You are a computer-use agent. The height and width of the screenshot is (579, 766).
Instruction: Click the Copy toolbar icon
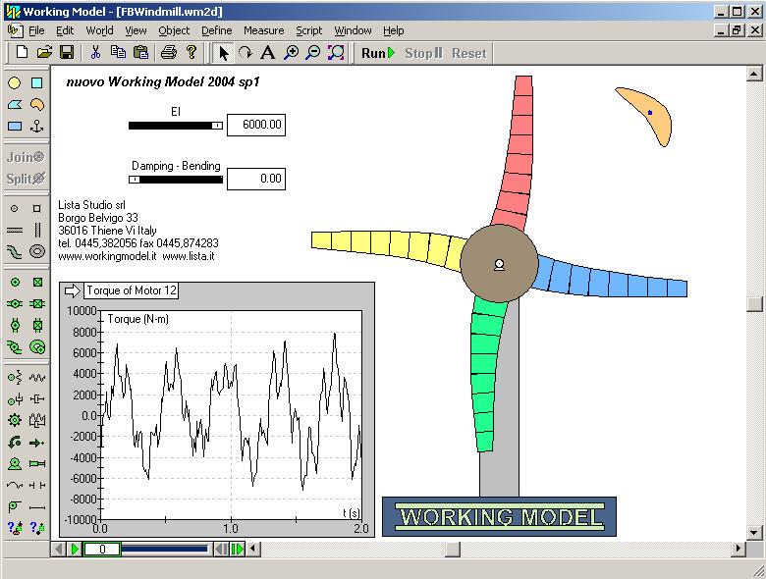tap(118, 52)
